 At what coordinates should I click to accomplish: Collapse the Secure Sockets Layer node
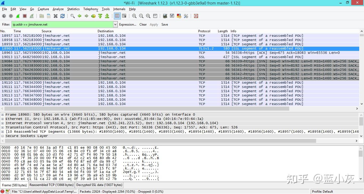click(3, 136)
